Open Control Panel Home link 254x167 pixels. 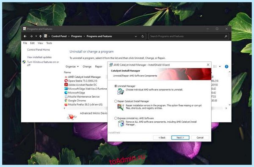point(39,50)
